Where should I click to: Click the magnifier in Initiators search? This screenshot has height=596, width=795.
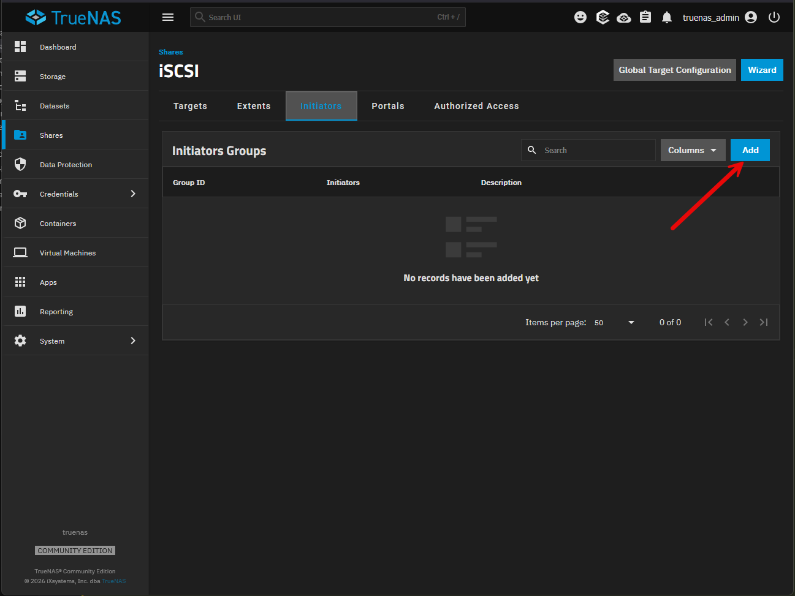(532, 150)
